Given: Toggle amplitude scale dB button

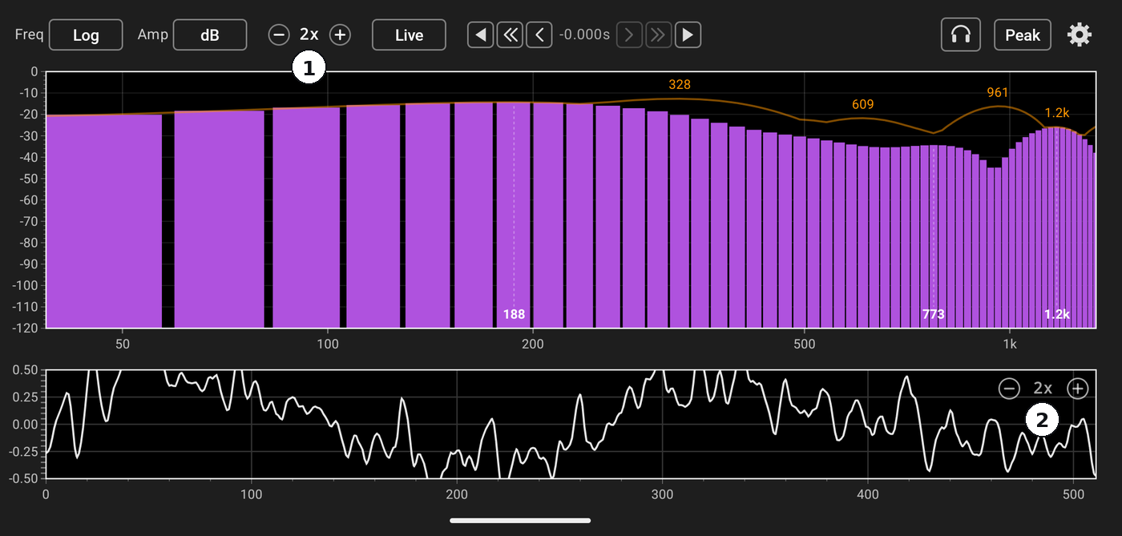Looking at the screenshot, I should (209, 35).
